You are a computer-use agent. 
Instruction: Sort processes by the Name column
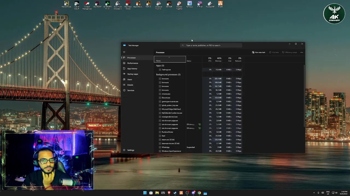170,59
